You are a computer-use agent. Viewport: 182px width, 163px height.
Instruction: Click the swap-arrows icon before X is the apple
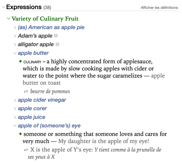click(26, 150)
